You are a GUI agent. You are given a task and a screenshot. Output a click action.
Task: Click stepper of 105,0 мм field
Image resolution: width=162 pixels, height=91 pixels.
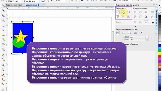pyautogui.click(x=147, y=37)
